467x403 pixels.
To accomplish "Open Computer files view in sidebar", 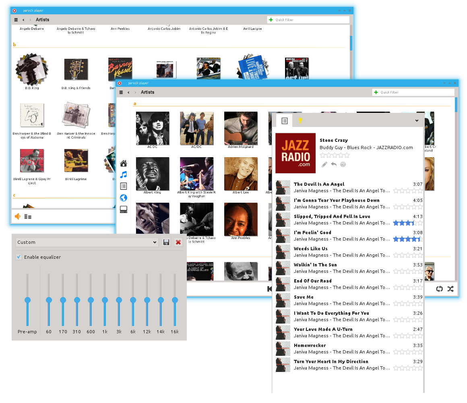I will tap(124, 210).
